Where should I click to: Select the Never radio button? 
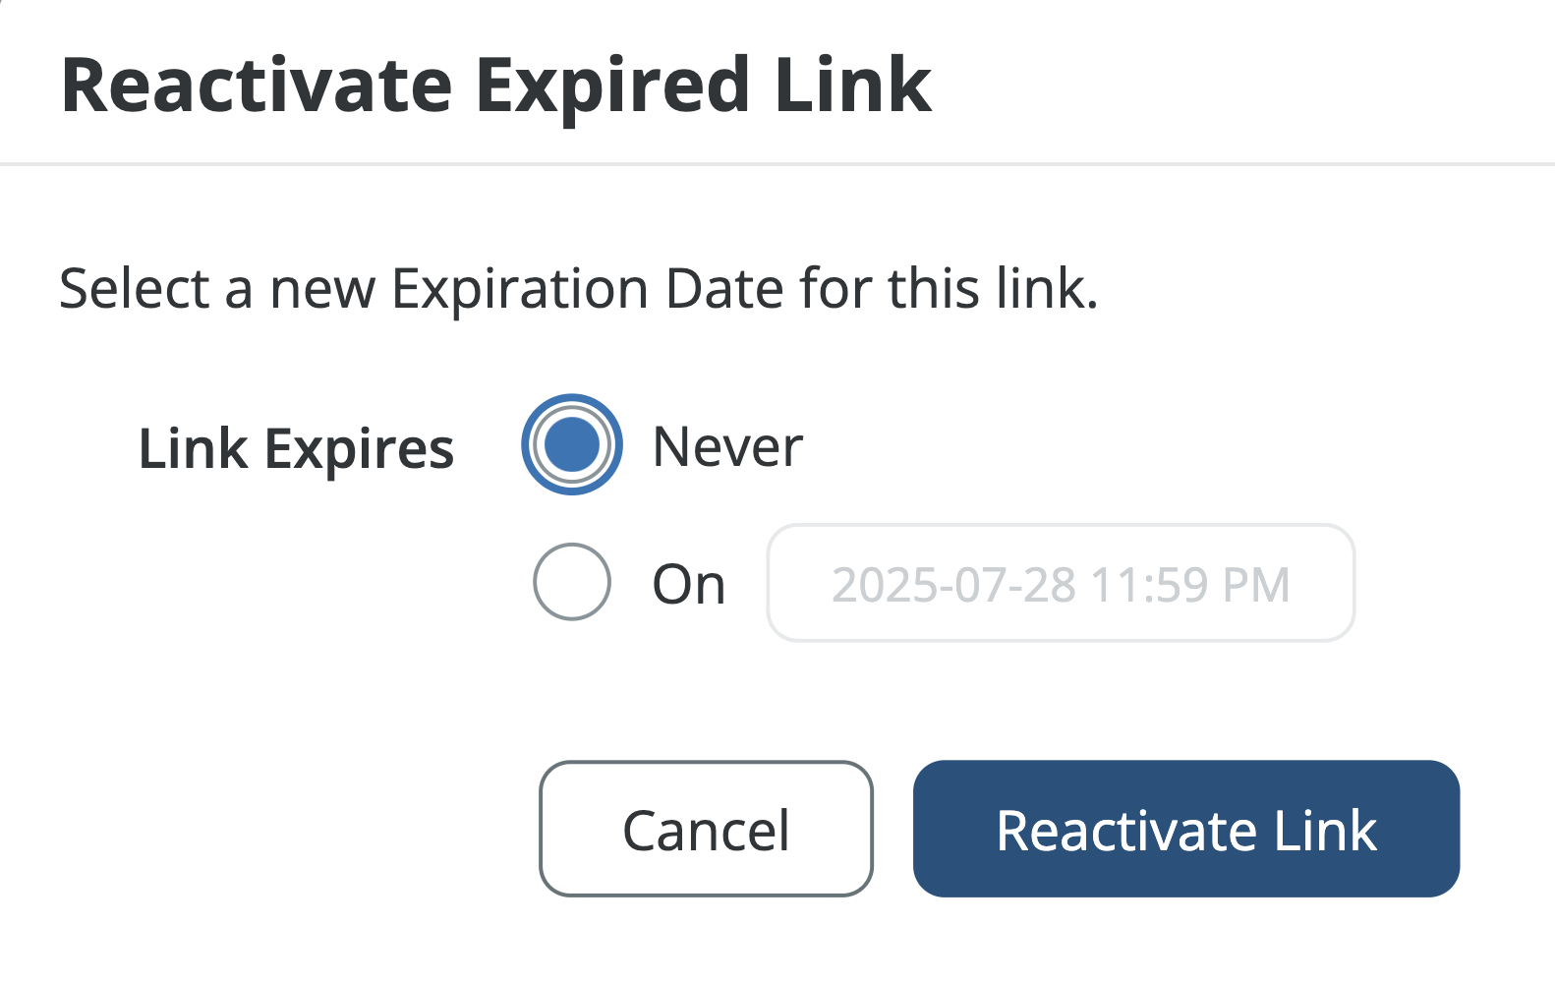click(x=571, y=444)
